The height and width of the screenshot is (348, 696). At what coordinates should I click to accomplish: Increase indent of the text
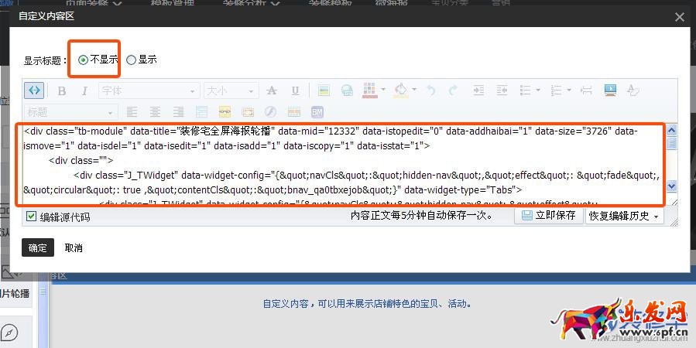478,90
